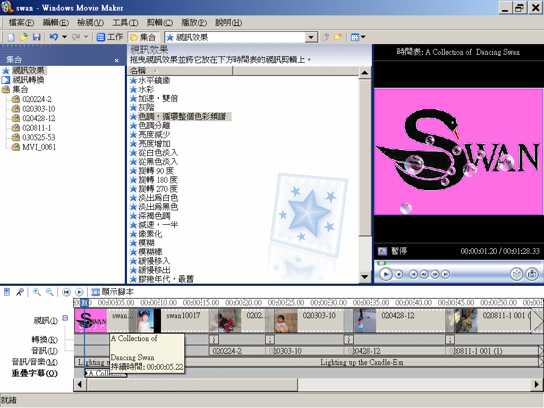The image size is (544, 408).
Task: Select the microphone narration tool on timeline toolbar
Action: [x=20, y=292]
